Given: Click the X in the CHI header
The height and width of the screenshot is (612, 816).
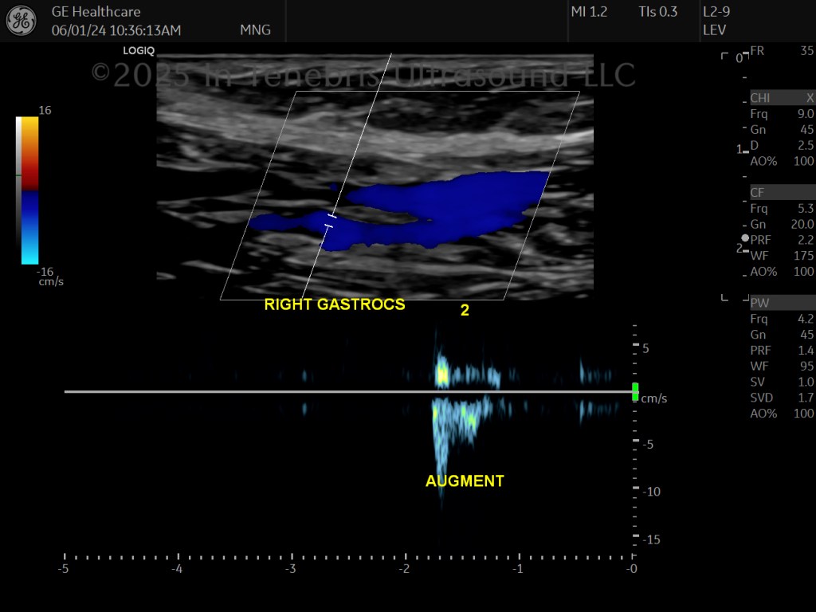Looking at the screenshot, I should pyautogui.click(x=810, y=98).
